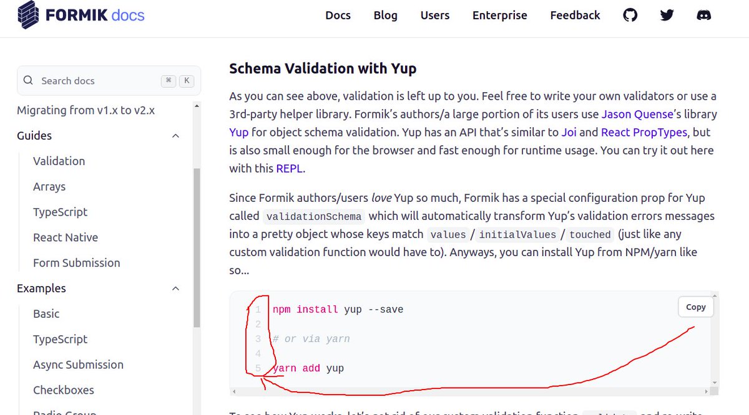Open the Blog navigation item
749x415 pixels.
[x=385, y=16]
